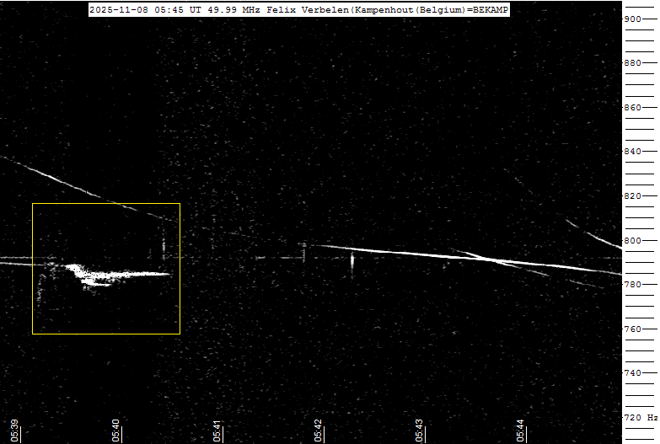Select the 05:43 time label
The width and height of the screenshot is (660, 444).
click(420, 430)
